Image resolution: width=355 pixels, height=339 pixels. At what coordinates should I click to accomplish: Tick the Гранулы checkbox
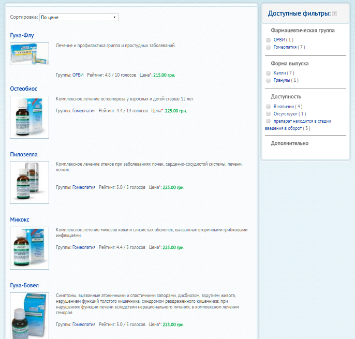coord(269,80)
